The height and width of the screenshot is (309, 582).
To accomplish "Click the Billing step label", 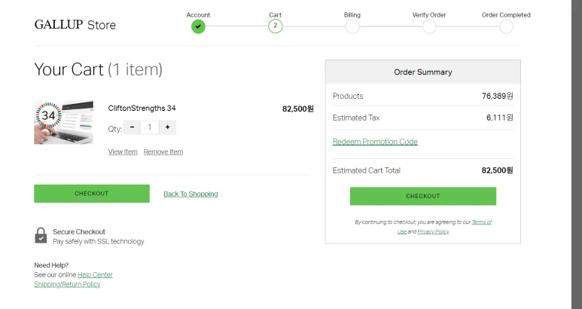I will 352,15.
